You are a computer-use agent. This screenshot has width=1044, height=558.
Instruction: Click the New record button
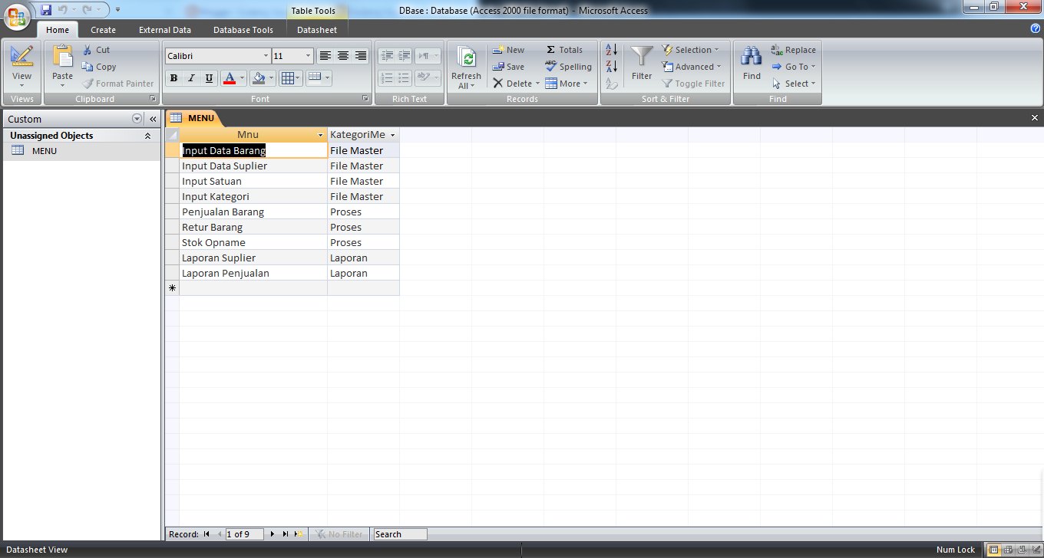click(x=509, y=49)
